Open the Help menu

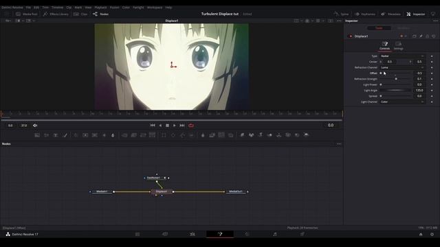click(x=168, y=8)
